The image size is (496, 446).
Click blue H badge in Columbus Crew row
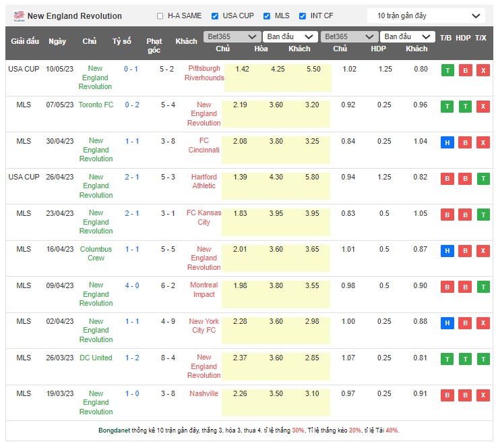pos(446,250)
